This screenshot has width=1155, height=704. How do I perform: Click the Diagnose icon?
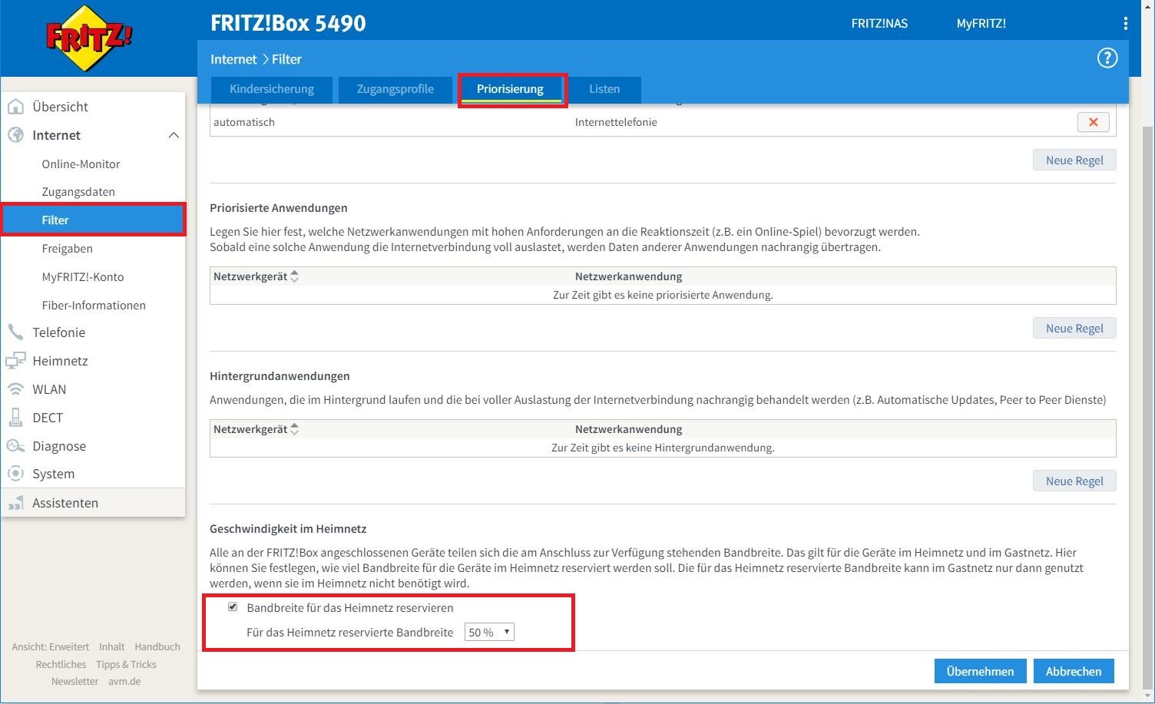coord(15,446)
